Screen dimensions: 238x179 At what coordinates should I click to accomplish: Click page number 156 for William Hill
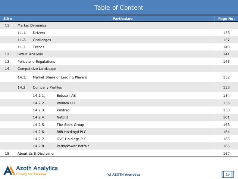[226, 103]
